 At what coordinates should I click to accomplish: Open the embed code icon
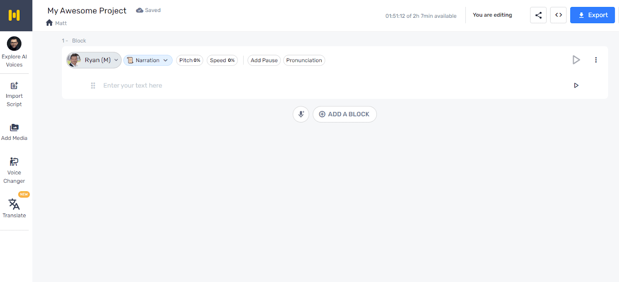pos(558,15)
